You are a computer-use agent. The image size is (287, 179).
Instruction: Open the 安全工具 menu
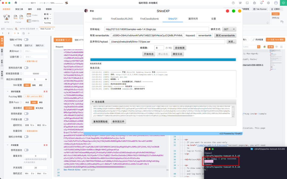pyautogui.click(x=19, y=9)
